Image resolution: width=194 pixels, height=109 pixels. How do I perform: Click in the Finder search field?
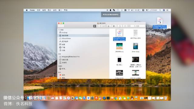tap(138, 26)
